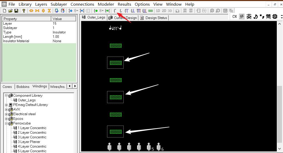Save the current design

coord(16,11)
